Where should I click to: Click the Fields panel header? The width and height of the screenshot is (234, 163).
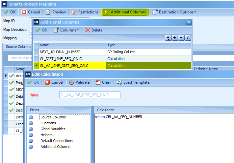(59, 110)
